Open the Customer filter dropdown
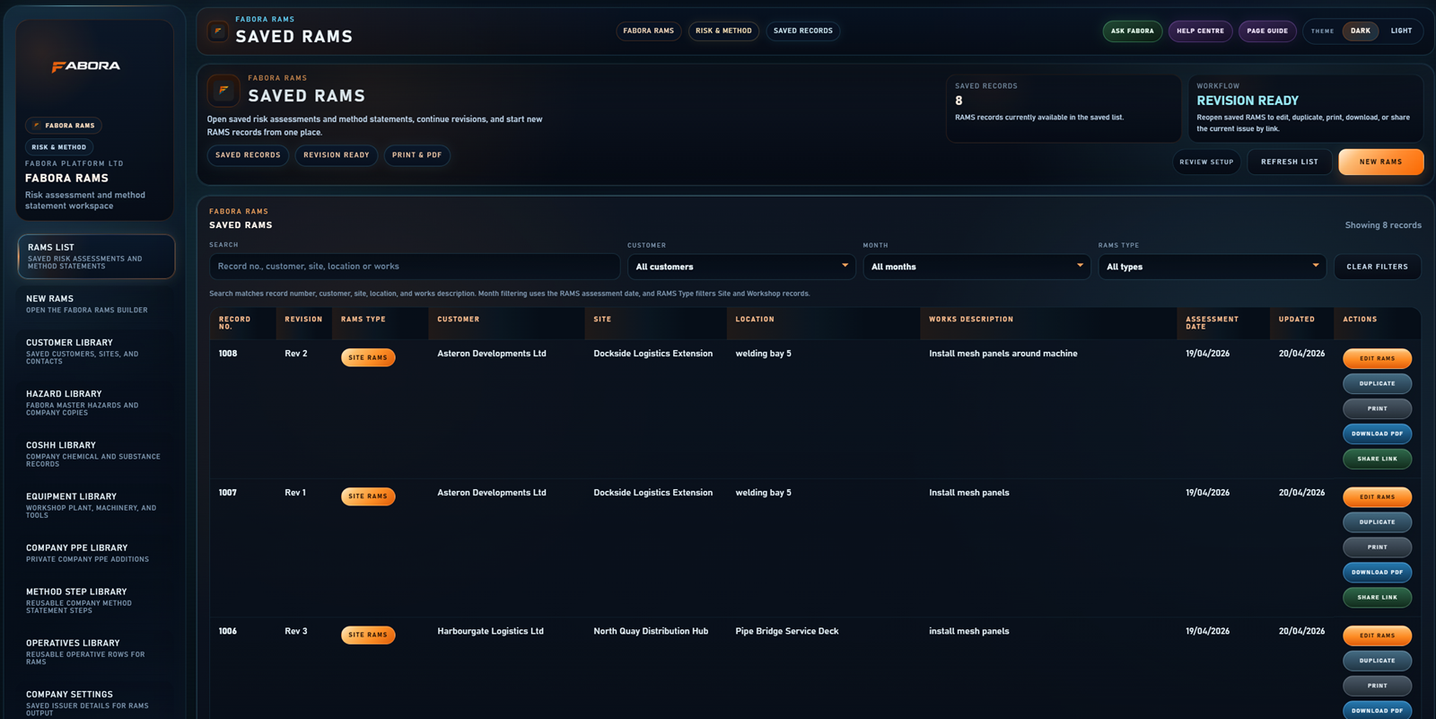Image resolution: width=1436 pixels, height=719 pixels. (741, 267)
